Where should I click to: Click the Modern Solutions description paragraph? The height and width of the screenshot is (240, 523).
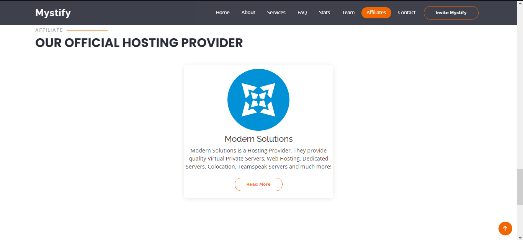point(258,159)
